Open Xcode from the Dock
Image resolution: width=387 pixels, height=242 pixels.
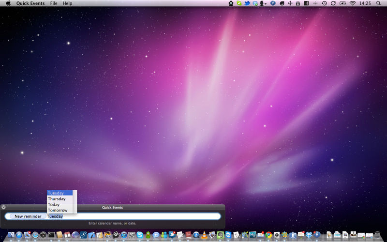pos(91,235)
